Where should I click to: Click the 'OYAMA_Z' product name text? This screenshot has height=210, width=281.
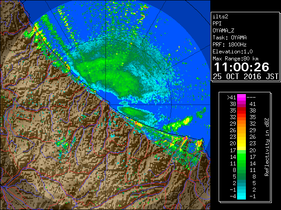pos(223,31)
